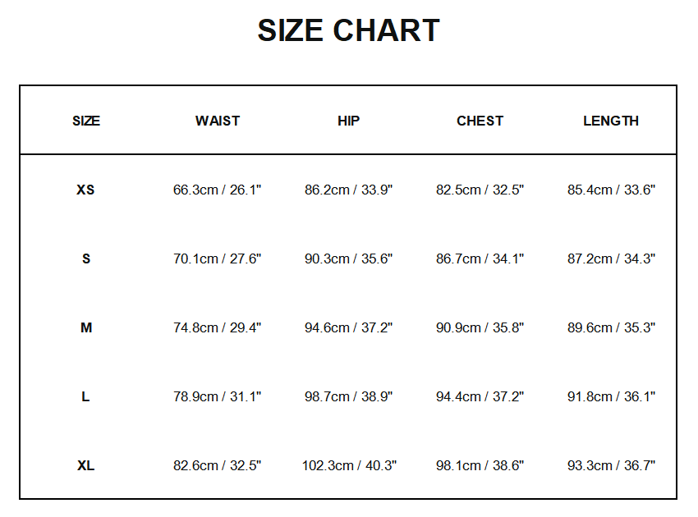Select the S size row label

coord(86,258)
